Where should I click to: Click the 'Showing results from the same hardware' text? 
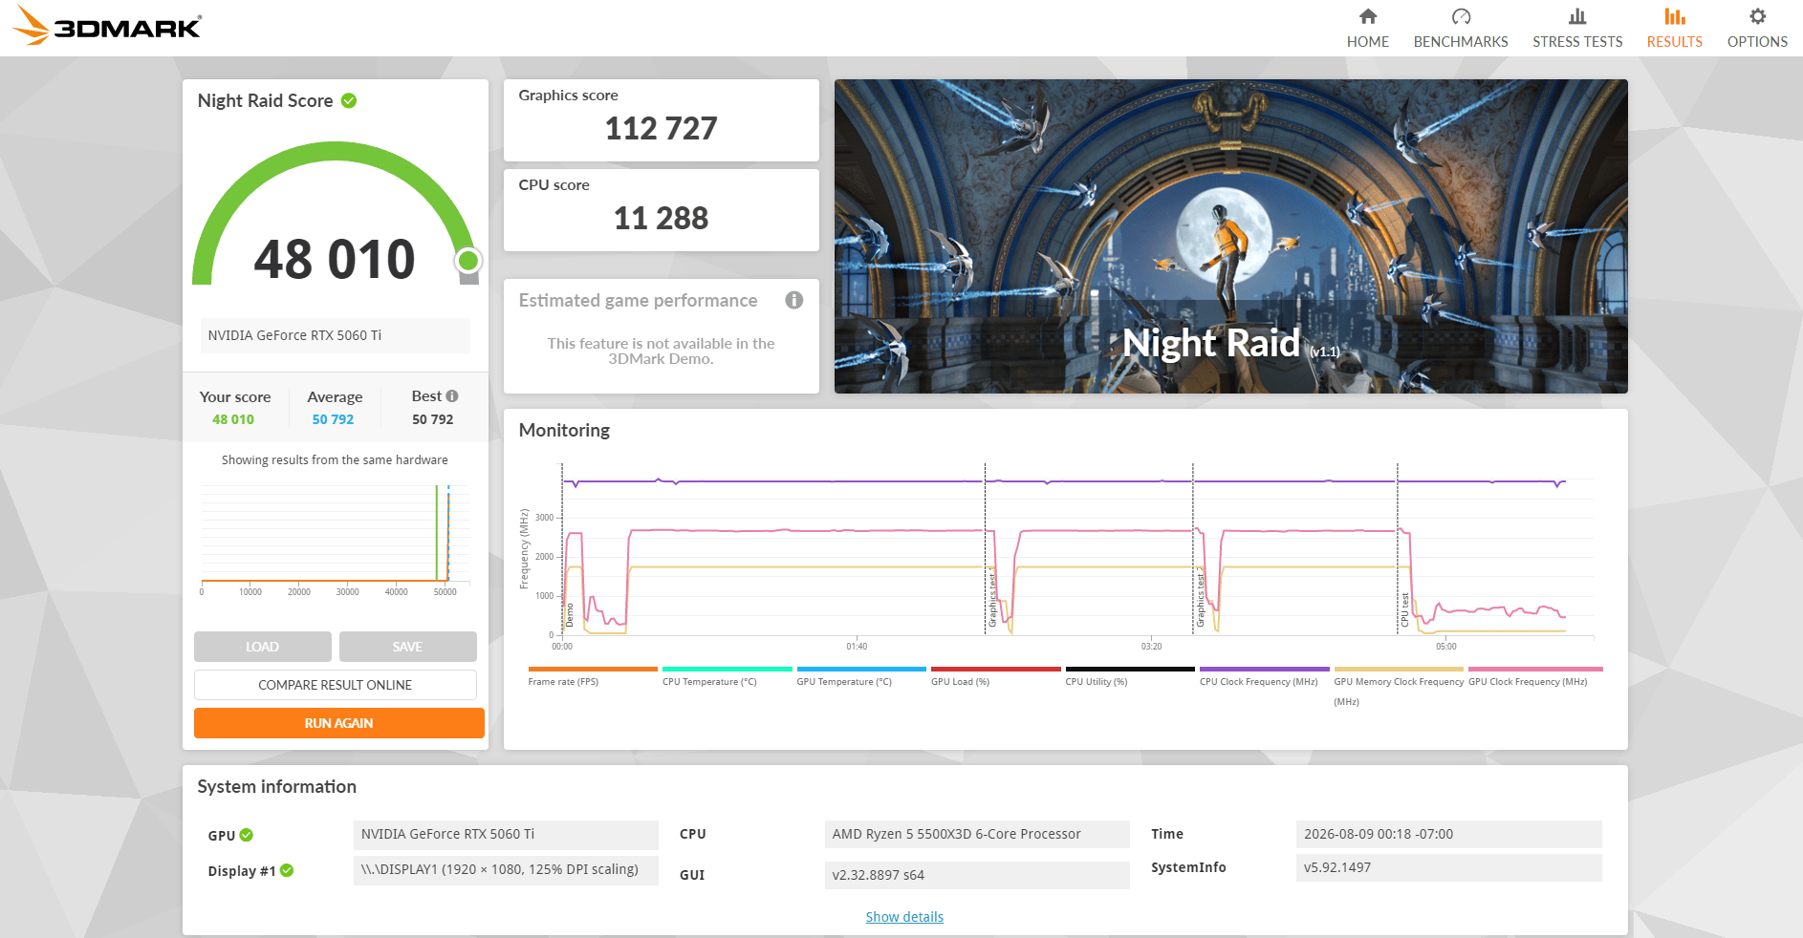click(x=335, y=459)
